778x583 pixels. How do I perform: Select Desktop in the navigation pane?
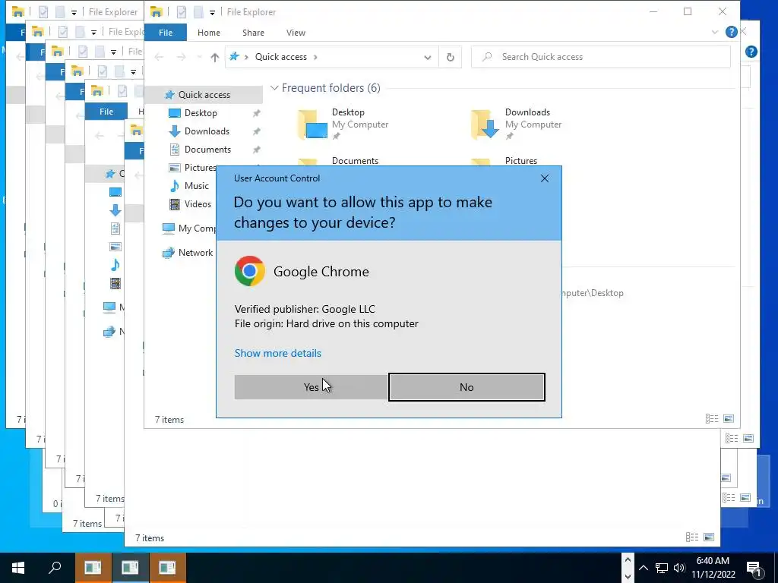click(201, 113)
